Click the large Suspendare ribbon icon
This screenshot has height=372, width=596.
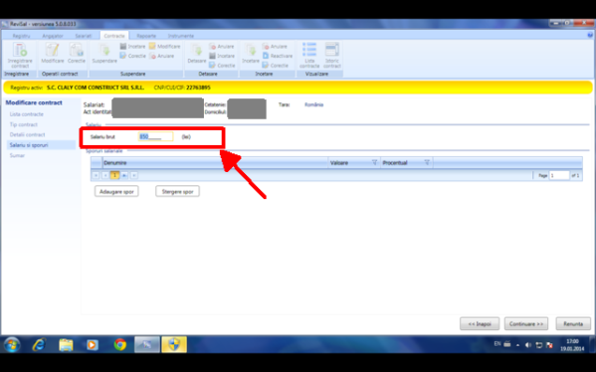pyautogui.click(x=104, y=53)
